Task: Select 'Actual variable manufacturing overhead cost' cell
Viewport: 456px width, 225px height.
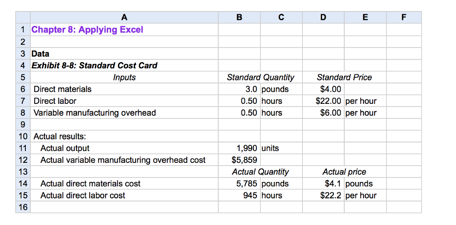Action: [x=124, y=160]
